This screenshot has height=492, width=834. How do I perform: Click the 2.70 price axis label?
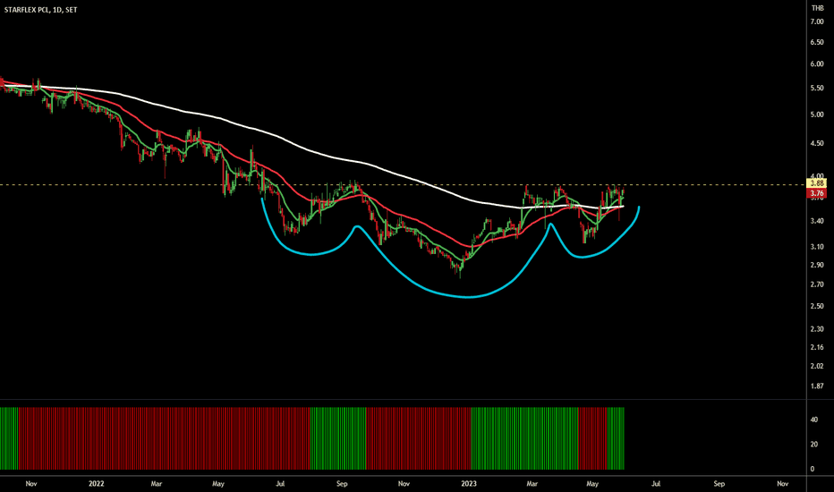[817, 284]
